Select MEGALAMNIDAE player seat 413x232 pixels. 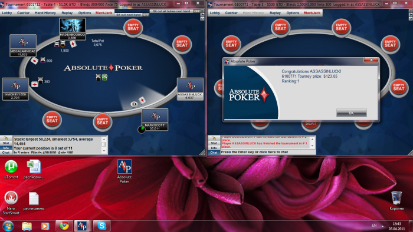(x=23, y=45)
